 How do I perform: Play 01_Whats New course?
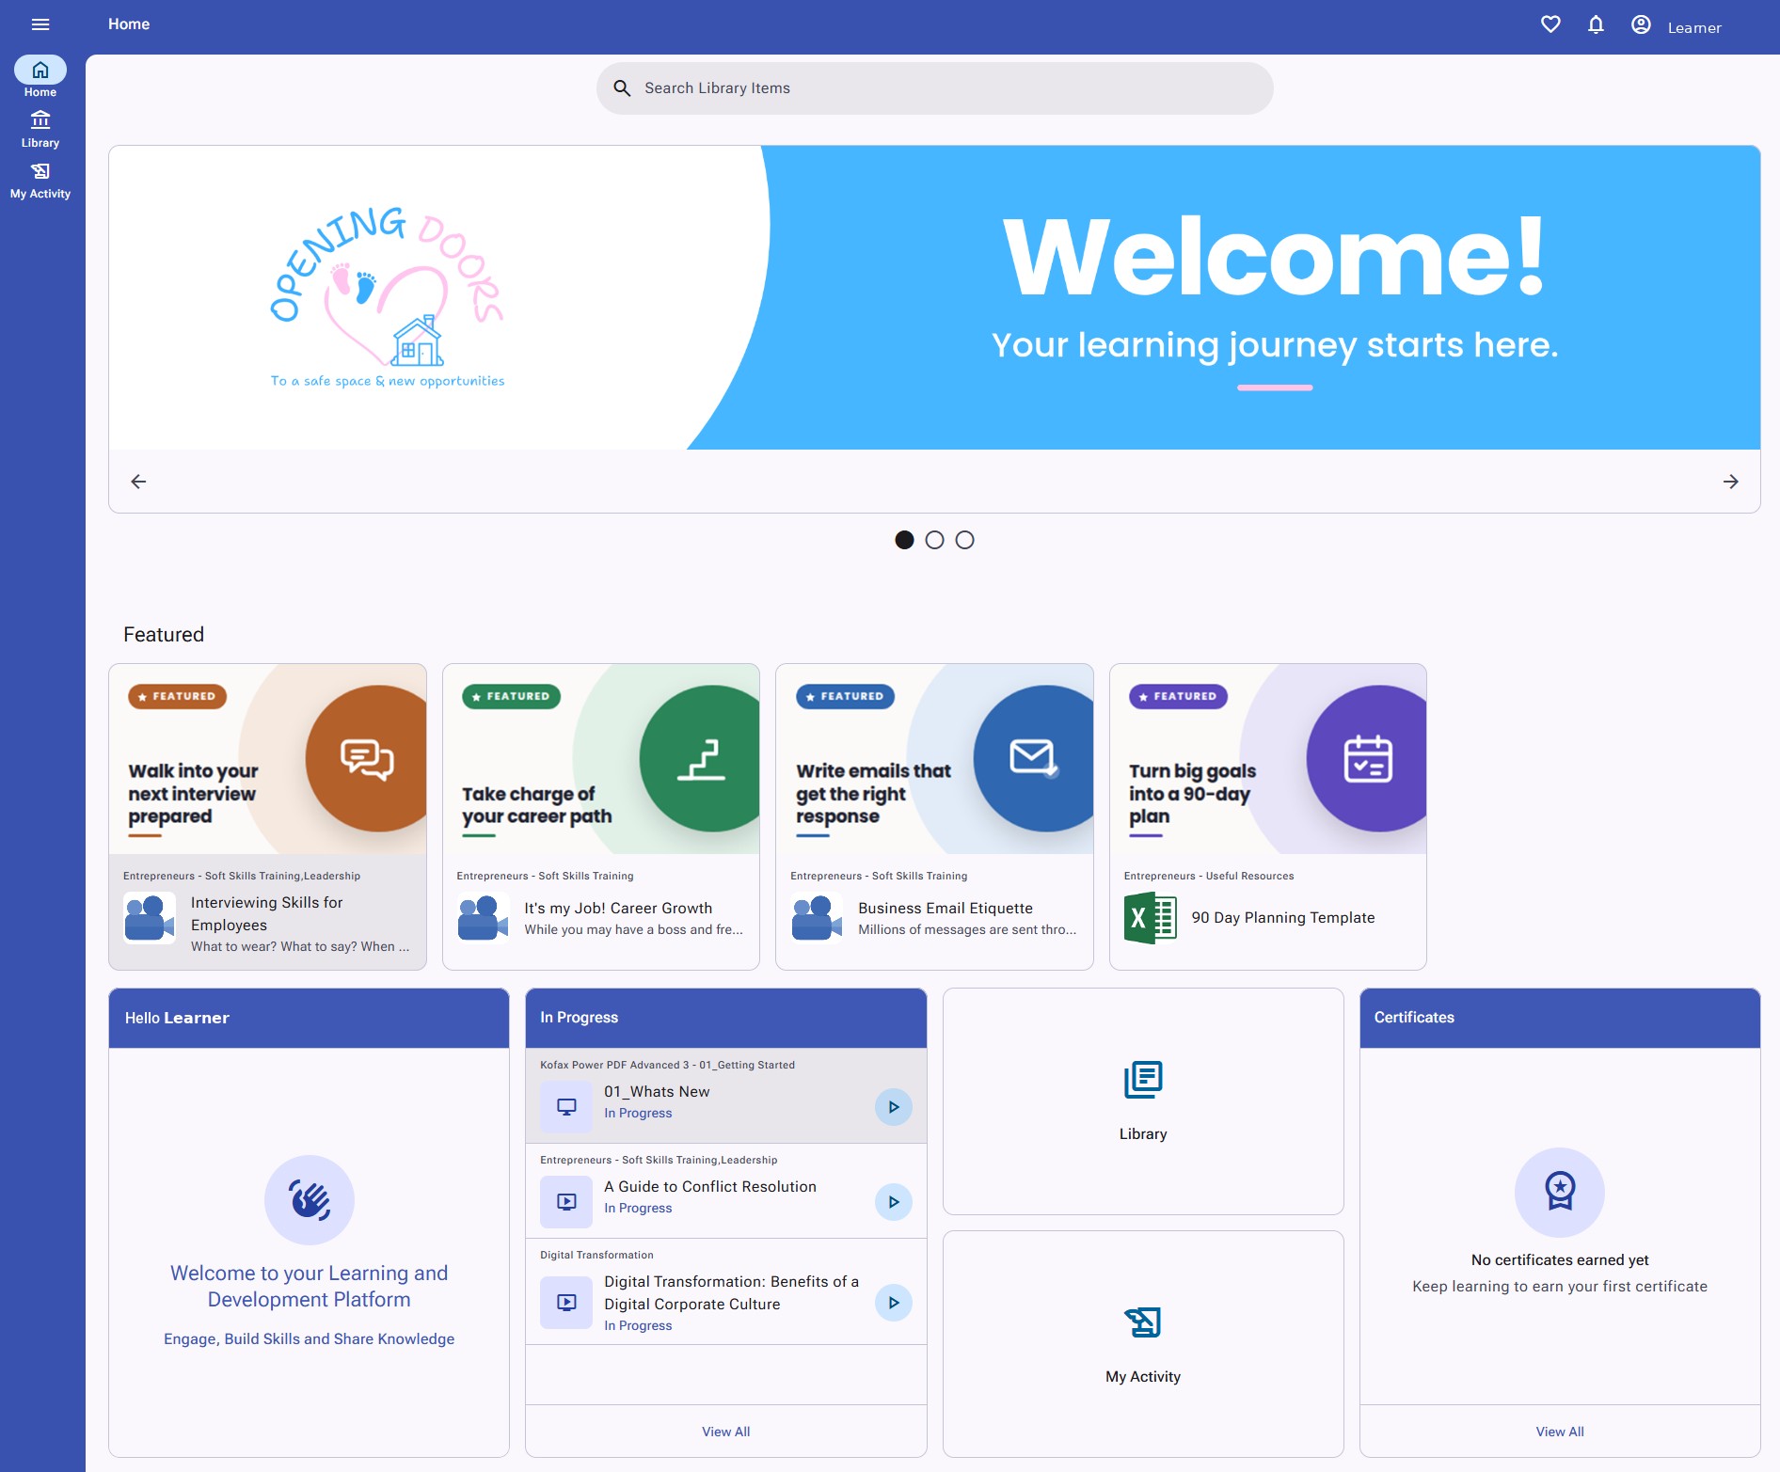pyautogui.click(x=894, y=1107)
